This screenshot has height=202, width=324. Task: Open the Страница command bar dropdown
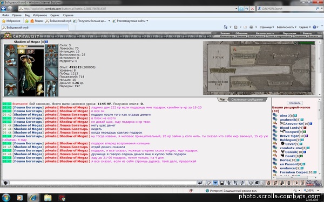[267, 27]
